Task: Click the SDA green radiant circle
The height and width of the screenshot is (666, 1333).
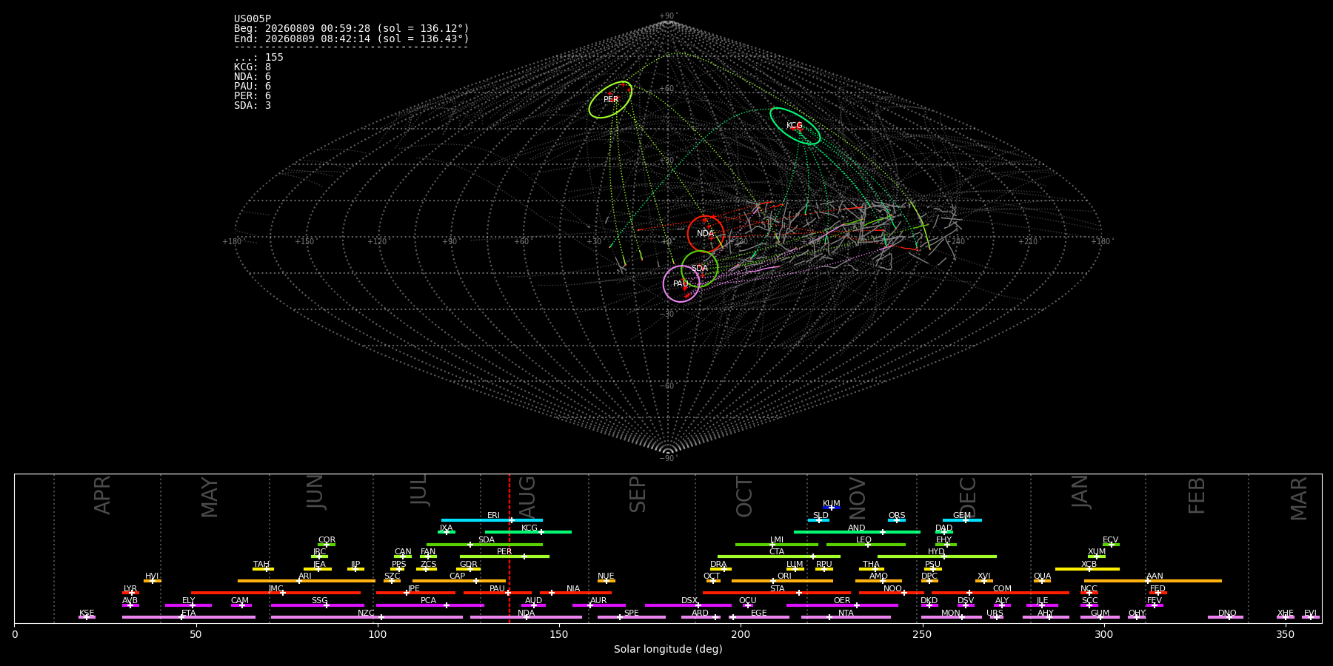Action: pyautogui.click(x=700, y=269)
